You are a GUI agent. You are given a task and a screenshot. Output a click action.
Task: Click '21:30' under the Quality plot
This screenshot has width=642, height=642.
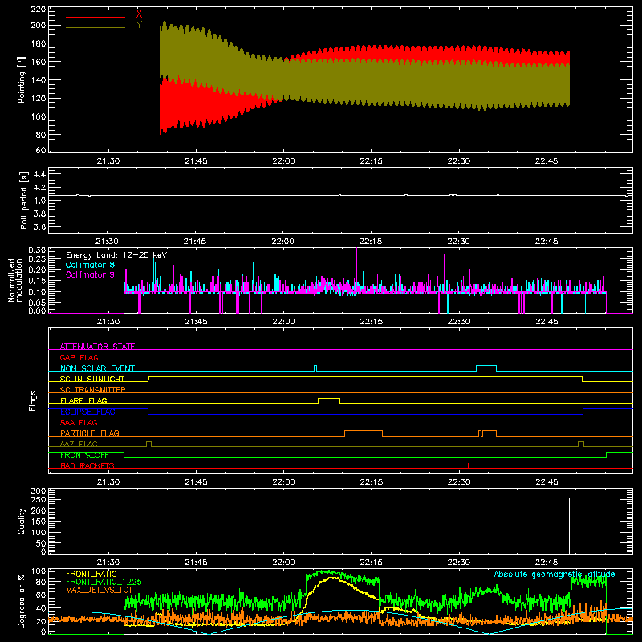108,563
